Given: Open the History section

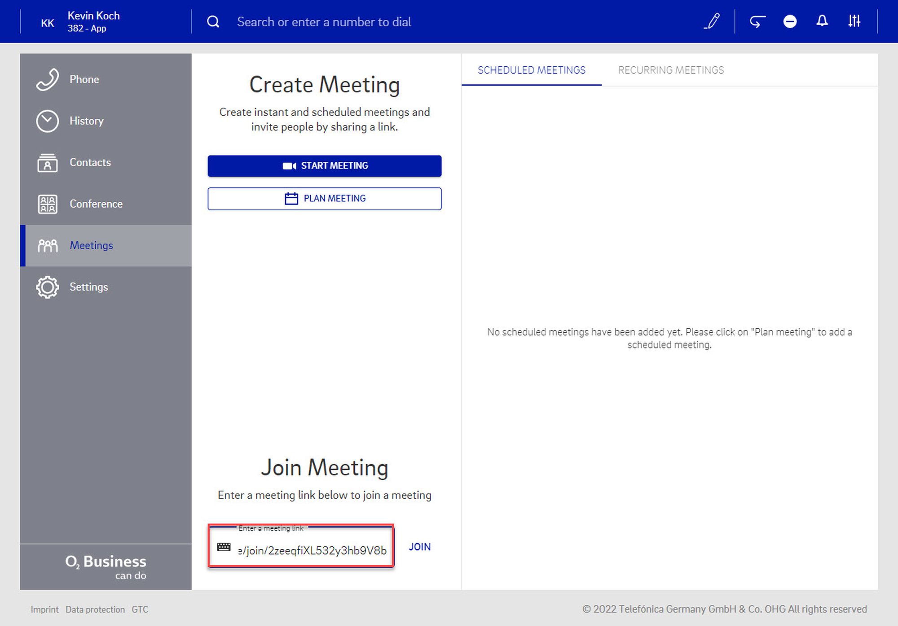Looking at the screenshot, I should pos(86,121).
